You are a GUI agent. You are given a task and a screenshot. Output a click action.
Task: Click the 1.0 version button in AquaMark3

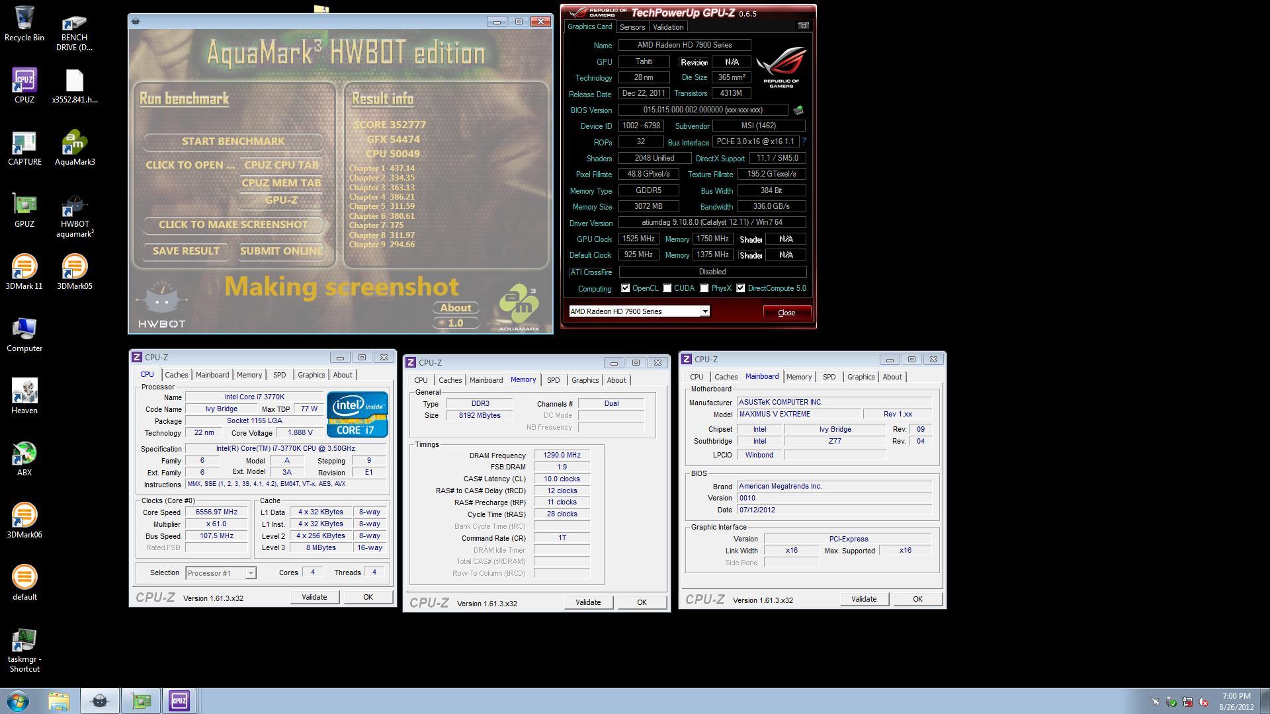tap(456, 323)
